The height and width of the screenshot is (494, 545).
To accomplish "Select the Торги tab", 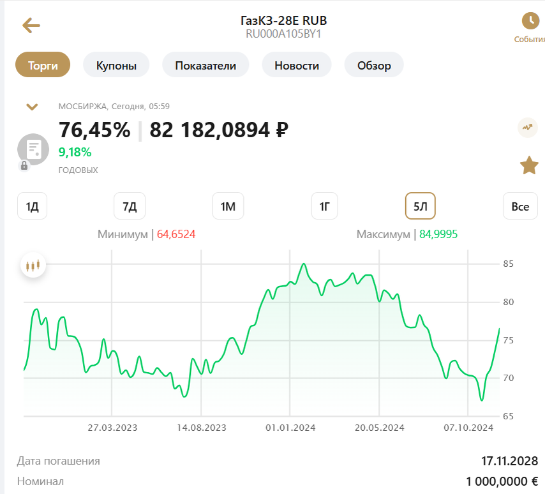I will pos(43,65).
